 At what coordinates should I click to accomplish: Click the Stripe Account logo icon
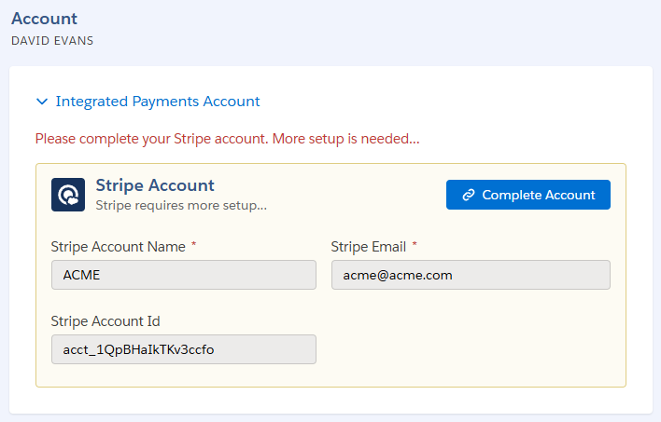point(68,195)
